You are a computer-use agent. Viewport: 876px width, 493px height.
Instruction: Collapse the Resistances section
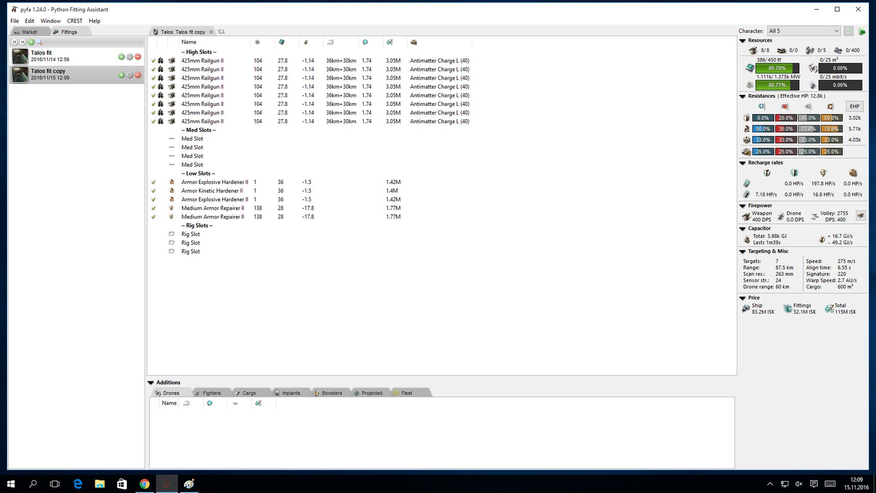tap(743, 96)
